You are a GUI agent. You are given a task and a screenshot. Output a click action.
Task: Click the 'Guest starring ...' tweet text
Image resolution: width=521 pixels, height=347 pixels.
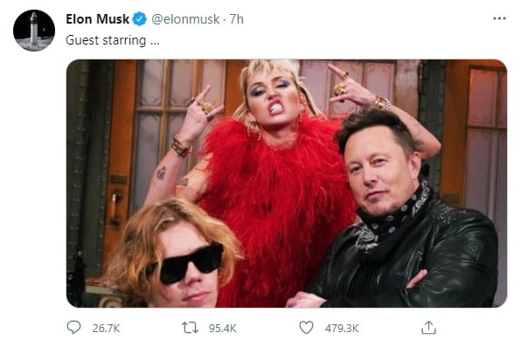click(x=113, y=40)
